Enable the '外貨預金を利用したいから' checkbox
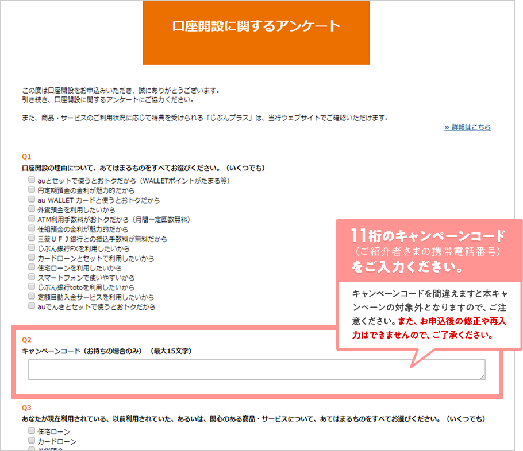Image resolution: width=523 pixels, height=451 pixels. tap(32, 209)
